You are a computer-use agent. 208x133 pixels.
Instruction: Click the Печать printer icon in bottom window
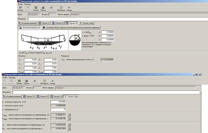pos(26,82)
